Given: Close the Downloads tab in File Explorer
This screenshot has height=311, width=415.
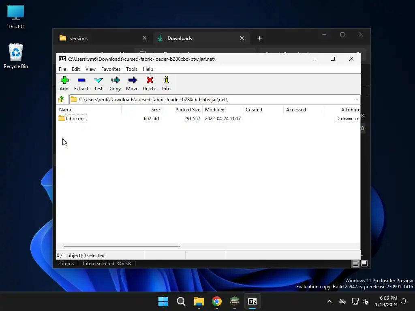Looking at the screenshot, I should point(242,38).
